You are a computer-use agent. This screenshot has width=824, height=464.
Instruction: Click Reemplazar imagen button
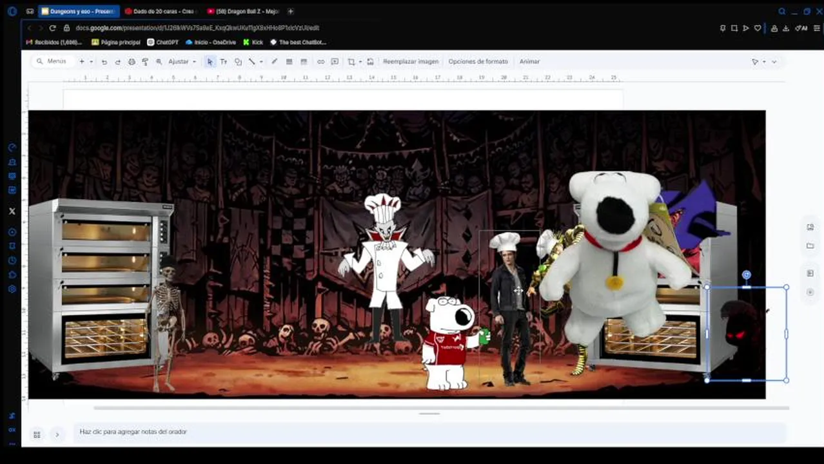[x=411, y=62]
